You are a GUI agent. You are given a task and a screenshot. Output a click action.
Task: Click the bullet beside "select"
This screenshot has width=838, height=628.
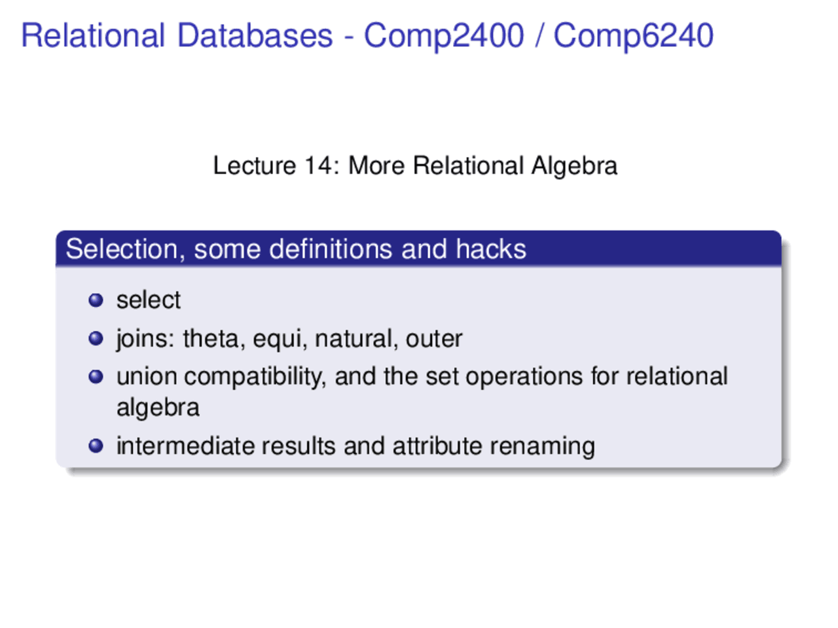pyautogui.click(x=96, y=300)
